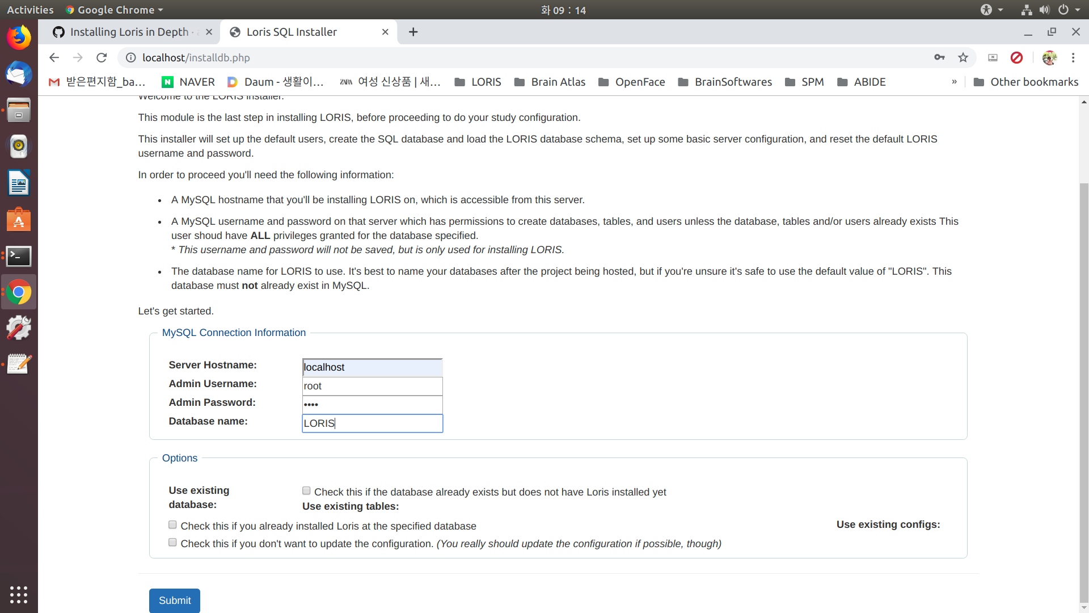Open the settings tools dock icon
Screen dimensions: 1089x613
coord(19,328)
